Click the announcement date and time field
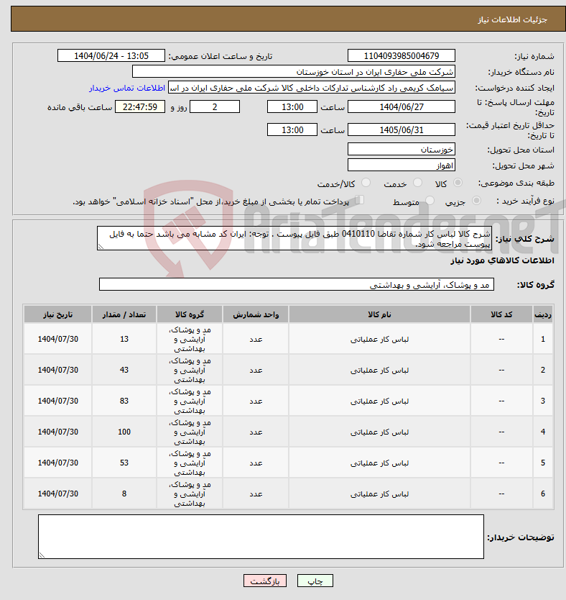This screenshot has width=566, height=600. coord(111,56)
